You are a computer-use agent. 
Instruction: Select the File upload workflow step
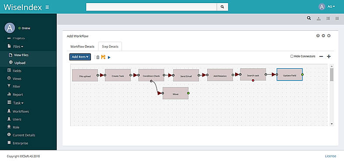coord(85,75)
